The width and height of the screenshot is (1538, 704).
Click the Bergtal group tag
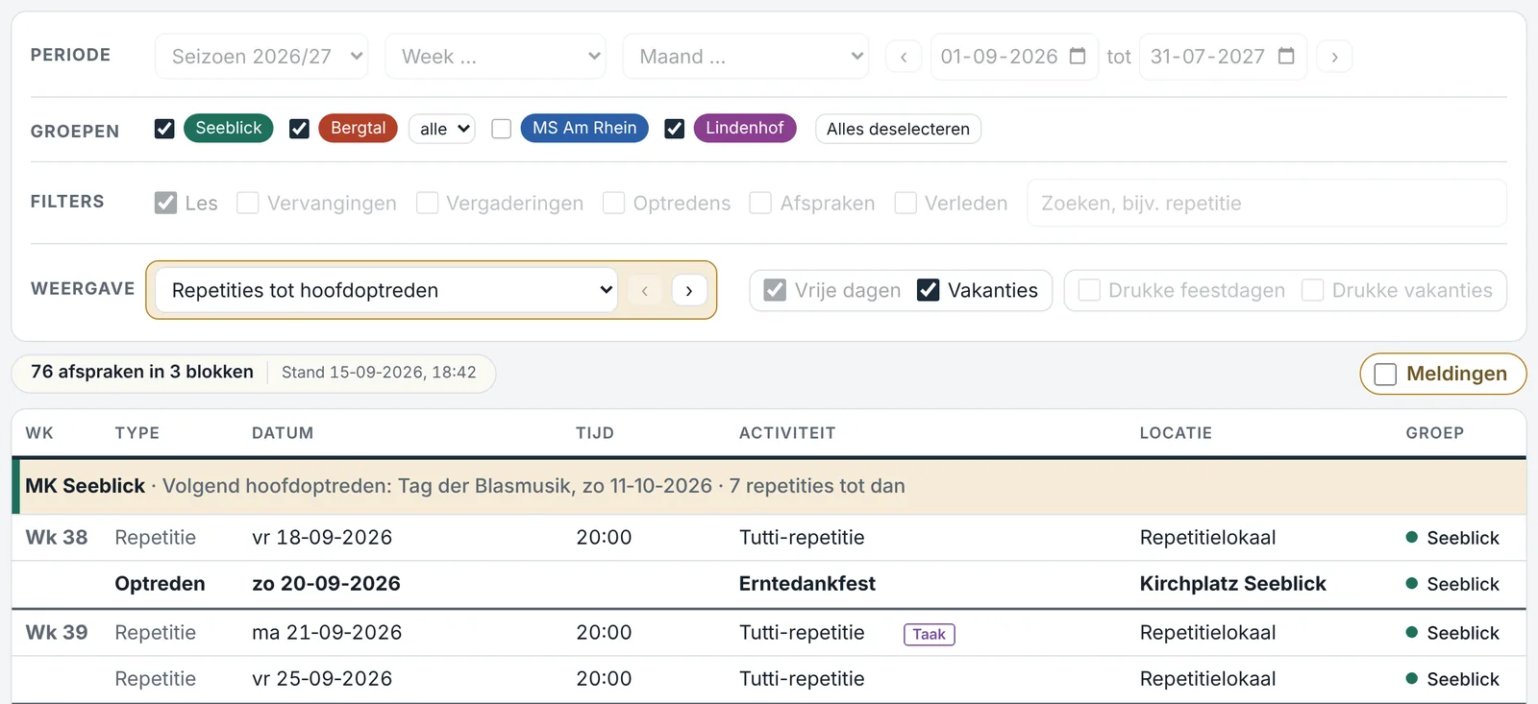tap(358, 128)
